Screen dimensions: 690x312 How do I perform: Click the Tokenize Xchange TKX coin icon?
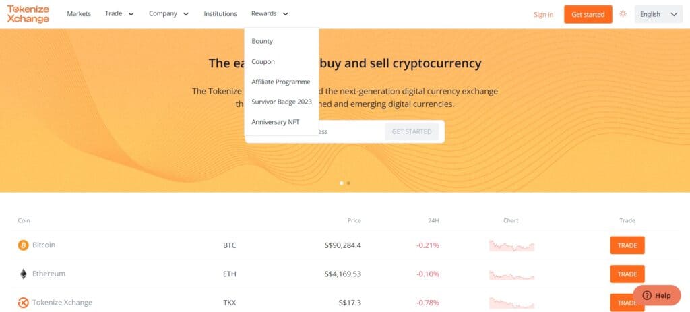[24, 303]
